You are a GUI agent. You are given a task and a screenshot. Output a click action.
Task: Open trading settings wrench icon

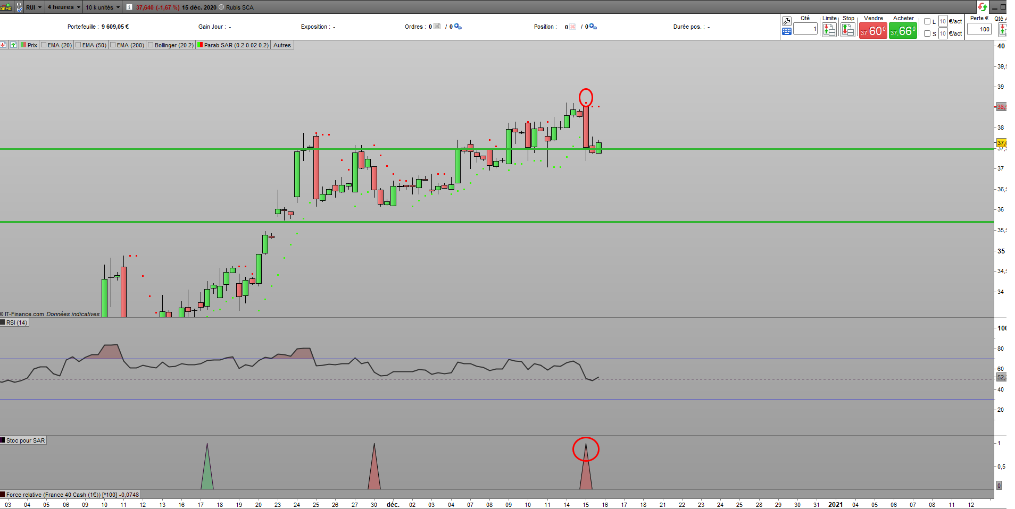coord(787,21)
